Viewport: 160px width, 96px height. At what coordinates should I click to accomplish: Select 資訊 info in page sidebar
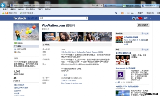pos(26,46)
